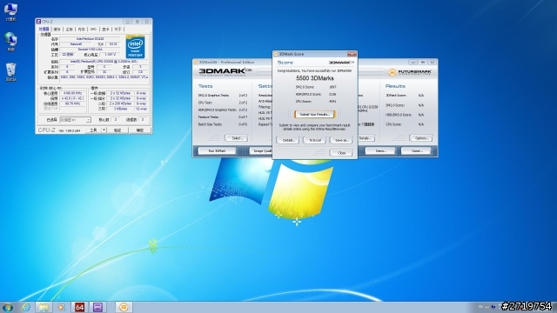Click the Intel Pentium logo in CPU-Z

tap(135, 46)
